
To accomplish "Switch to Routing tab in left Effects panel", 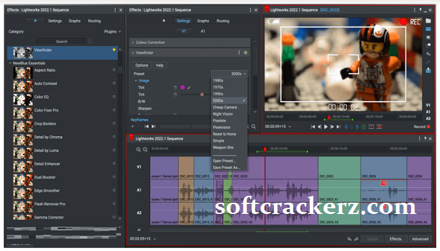I will pos(94,21).
